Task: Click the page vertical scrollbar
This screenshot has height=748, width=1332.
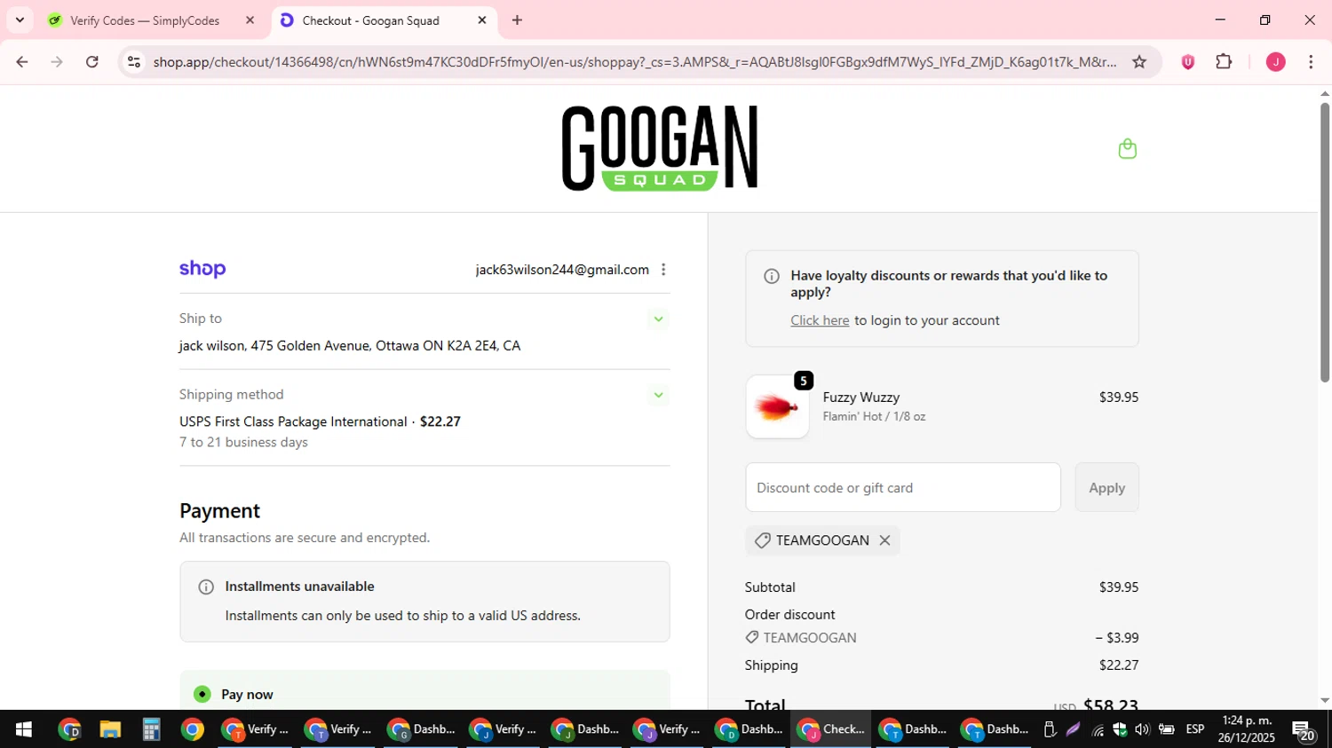Action: tap(1324, 242)
